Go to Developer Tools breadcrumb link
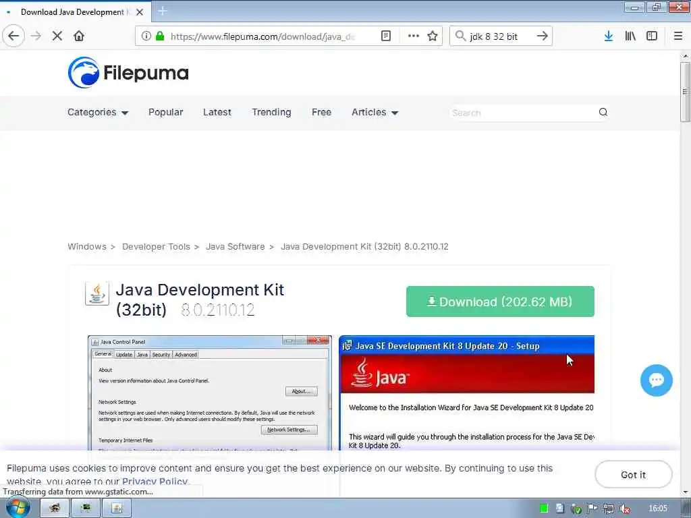The width and height of the screenshot is (691, 518). 156,247
